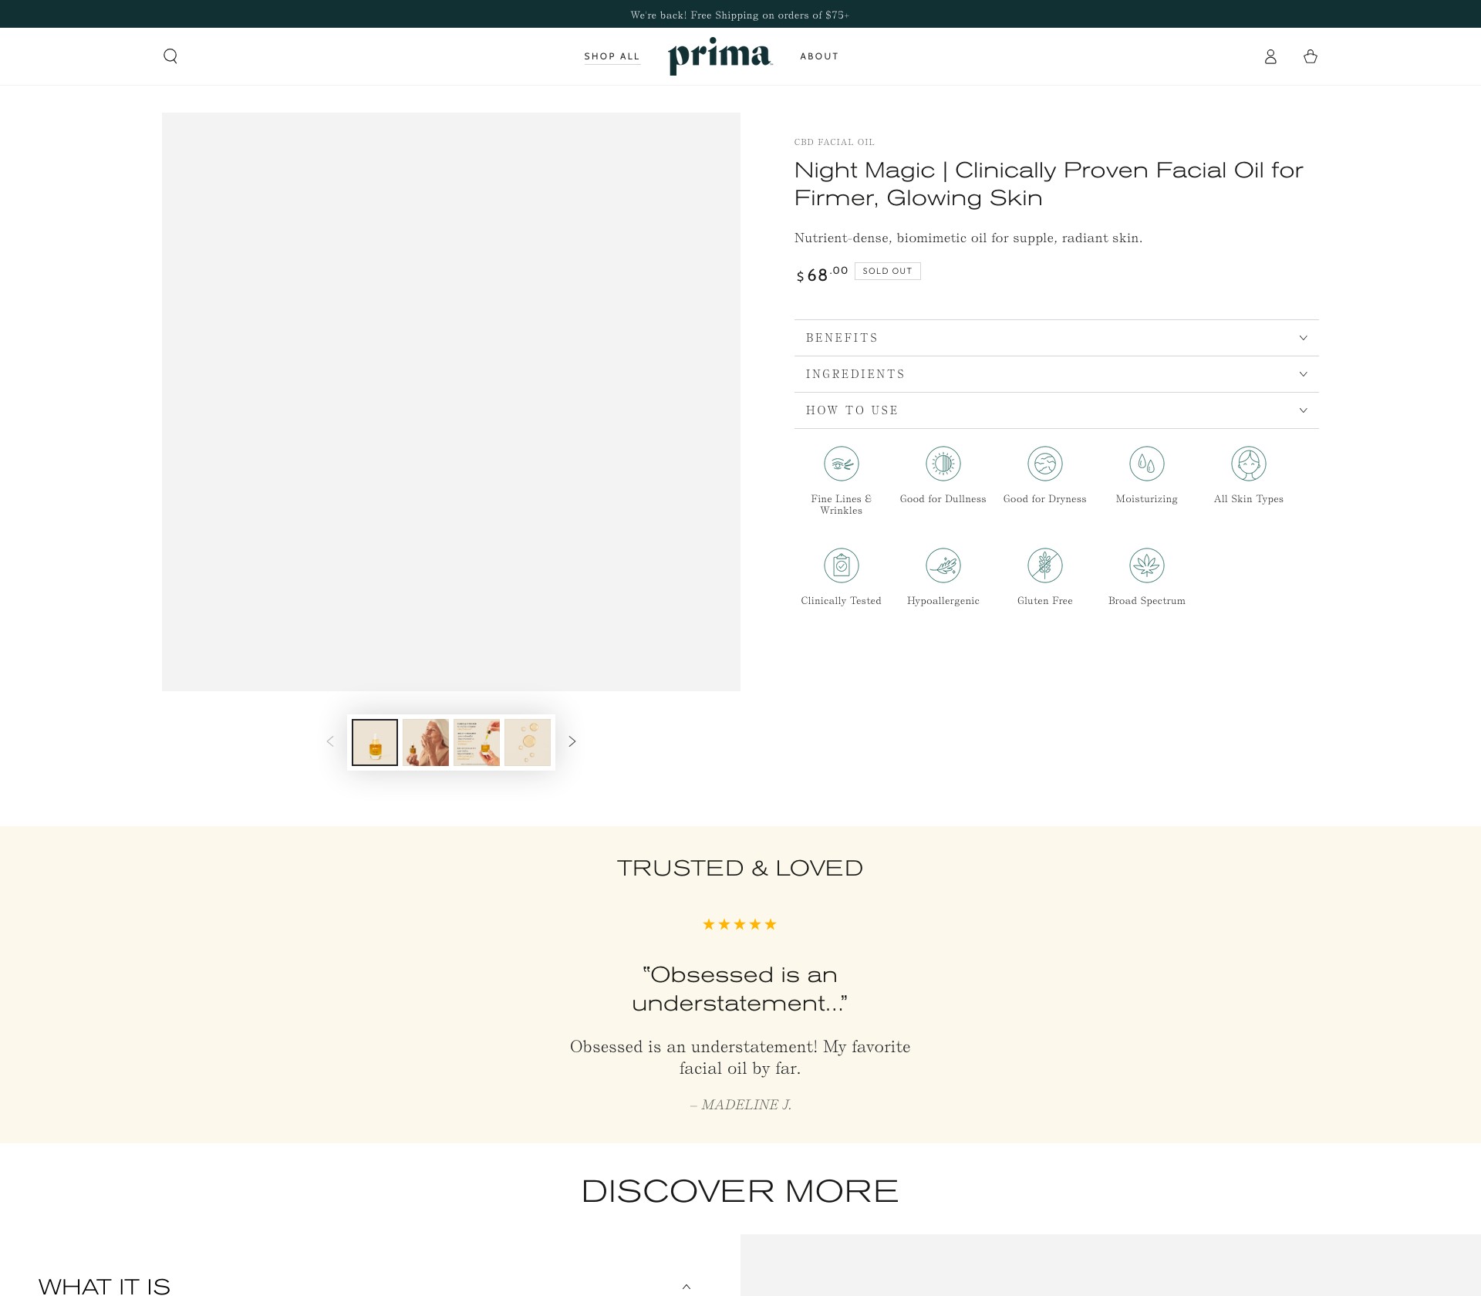Viewport: 1481px width, 1296px height.
Task: Click the main product image area
Action: coord(451,402)
